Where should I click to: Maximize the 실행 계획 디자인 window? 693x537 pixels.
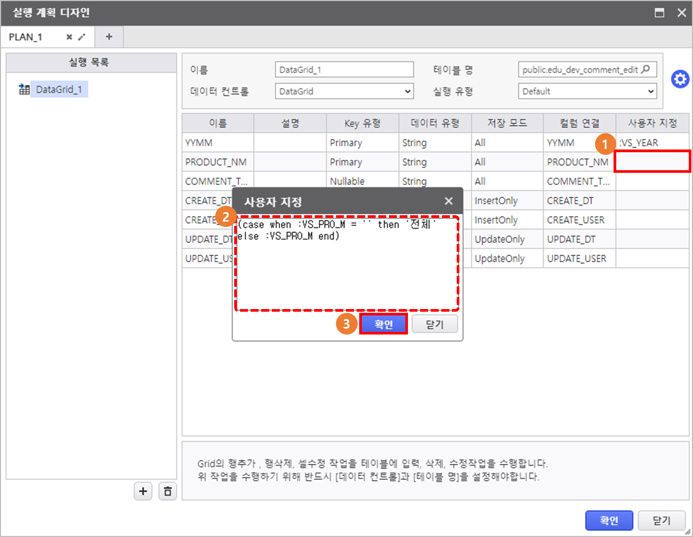pos(660,13)
